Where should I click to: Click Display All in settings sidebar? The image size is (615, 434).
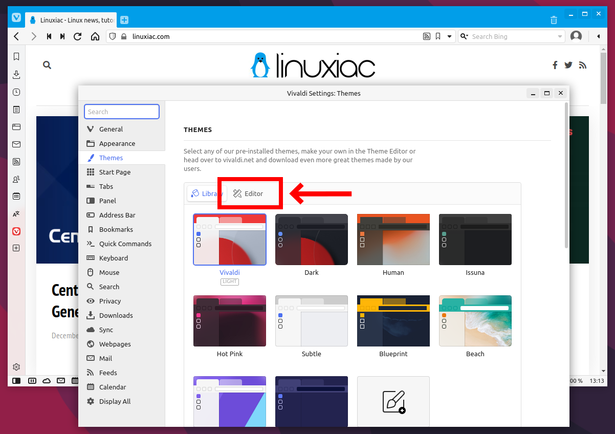[122, 401]
